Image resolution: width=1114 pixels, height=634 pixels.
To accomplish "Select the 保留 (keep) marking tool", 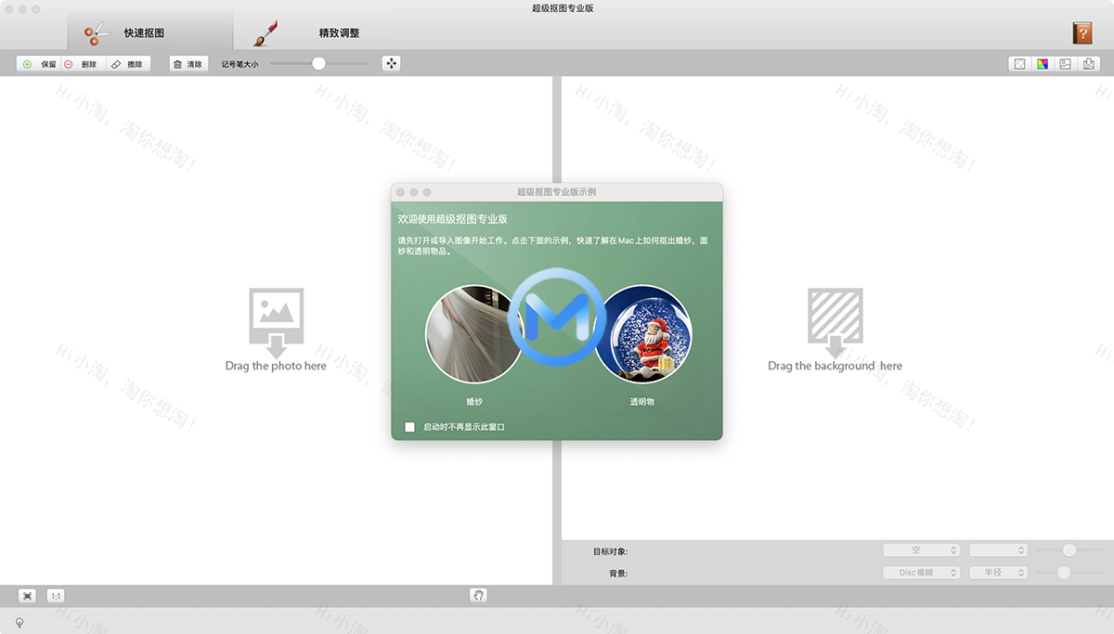I will (x=40, y=63).
